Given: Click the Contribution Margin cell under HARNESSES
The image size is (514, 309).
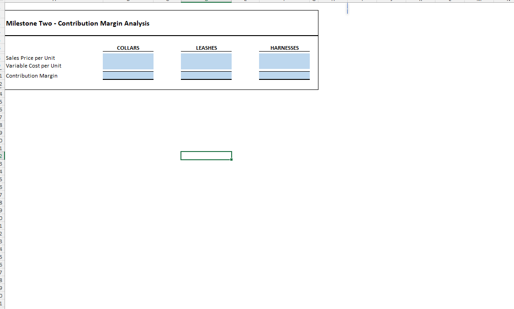Looking at the screenshot, I should (284, 75).
